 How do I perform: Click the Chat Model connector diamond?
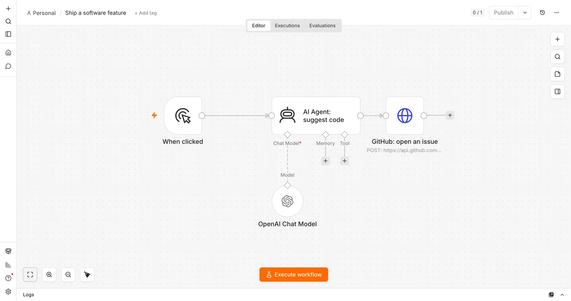pos(287,134)
